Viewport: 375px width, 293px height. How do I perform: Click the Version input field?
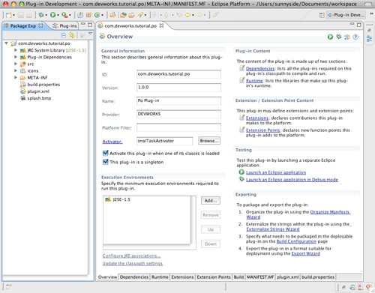(178, 88)
